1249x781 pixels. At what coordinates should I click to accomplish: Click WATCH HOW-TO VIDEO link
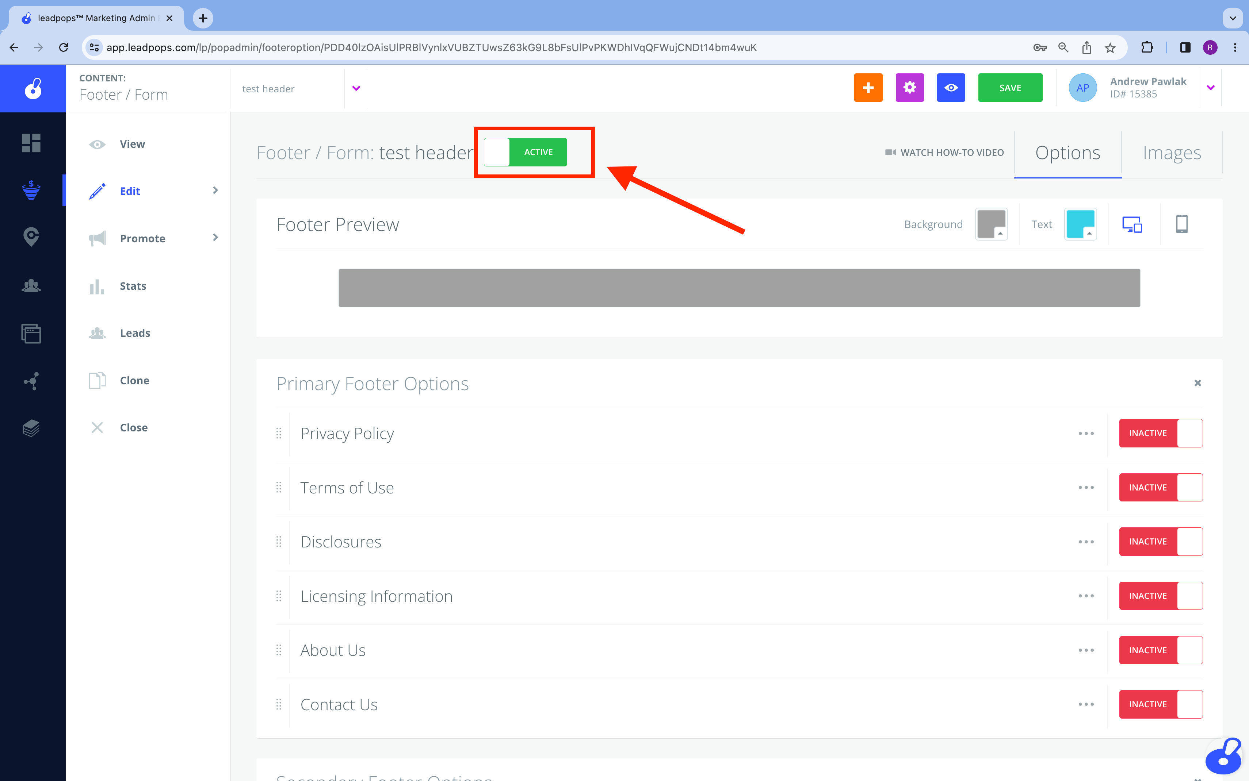tap(945, 153)
